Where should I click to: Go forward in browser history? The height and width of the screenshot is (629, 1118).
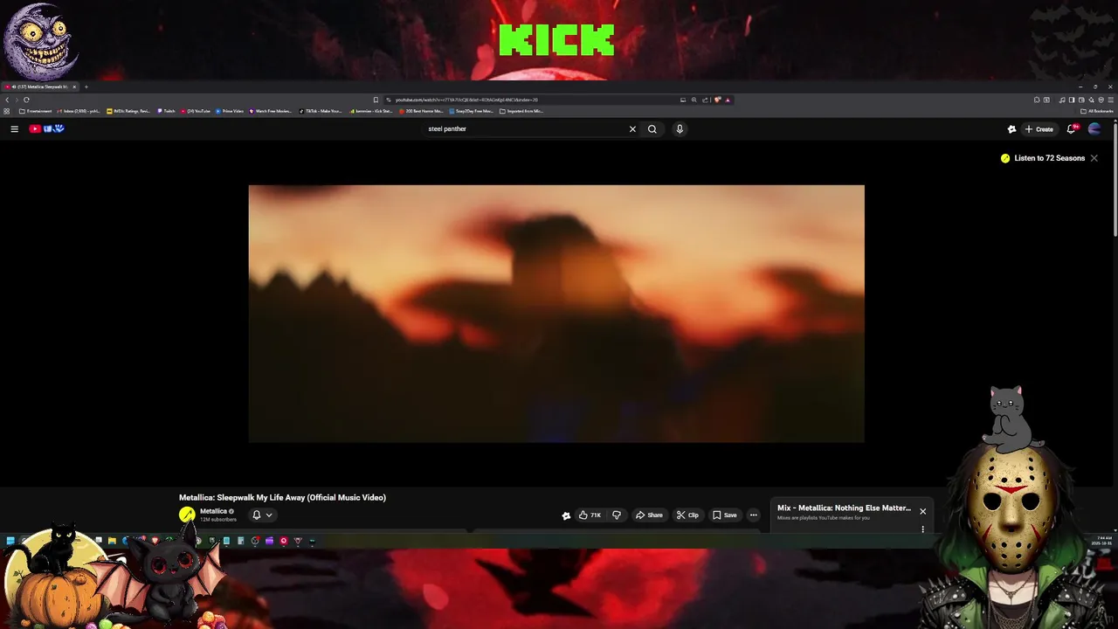tap(17, 100)
